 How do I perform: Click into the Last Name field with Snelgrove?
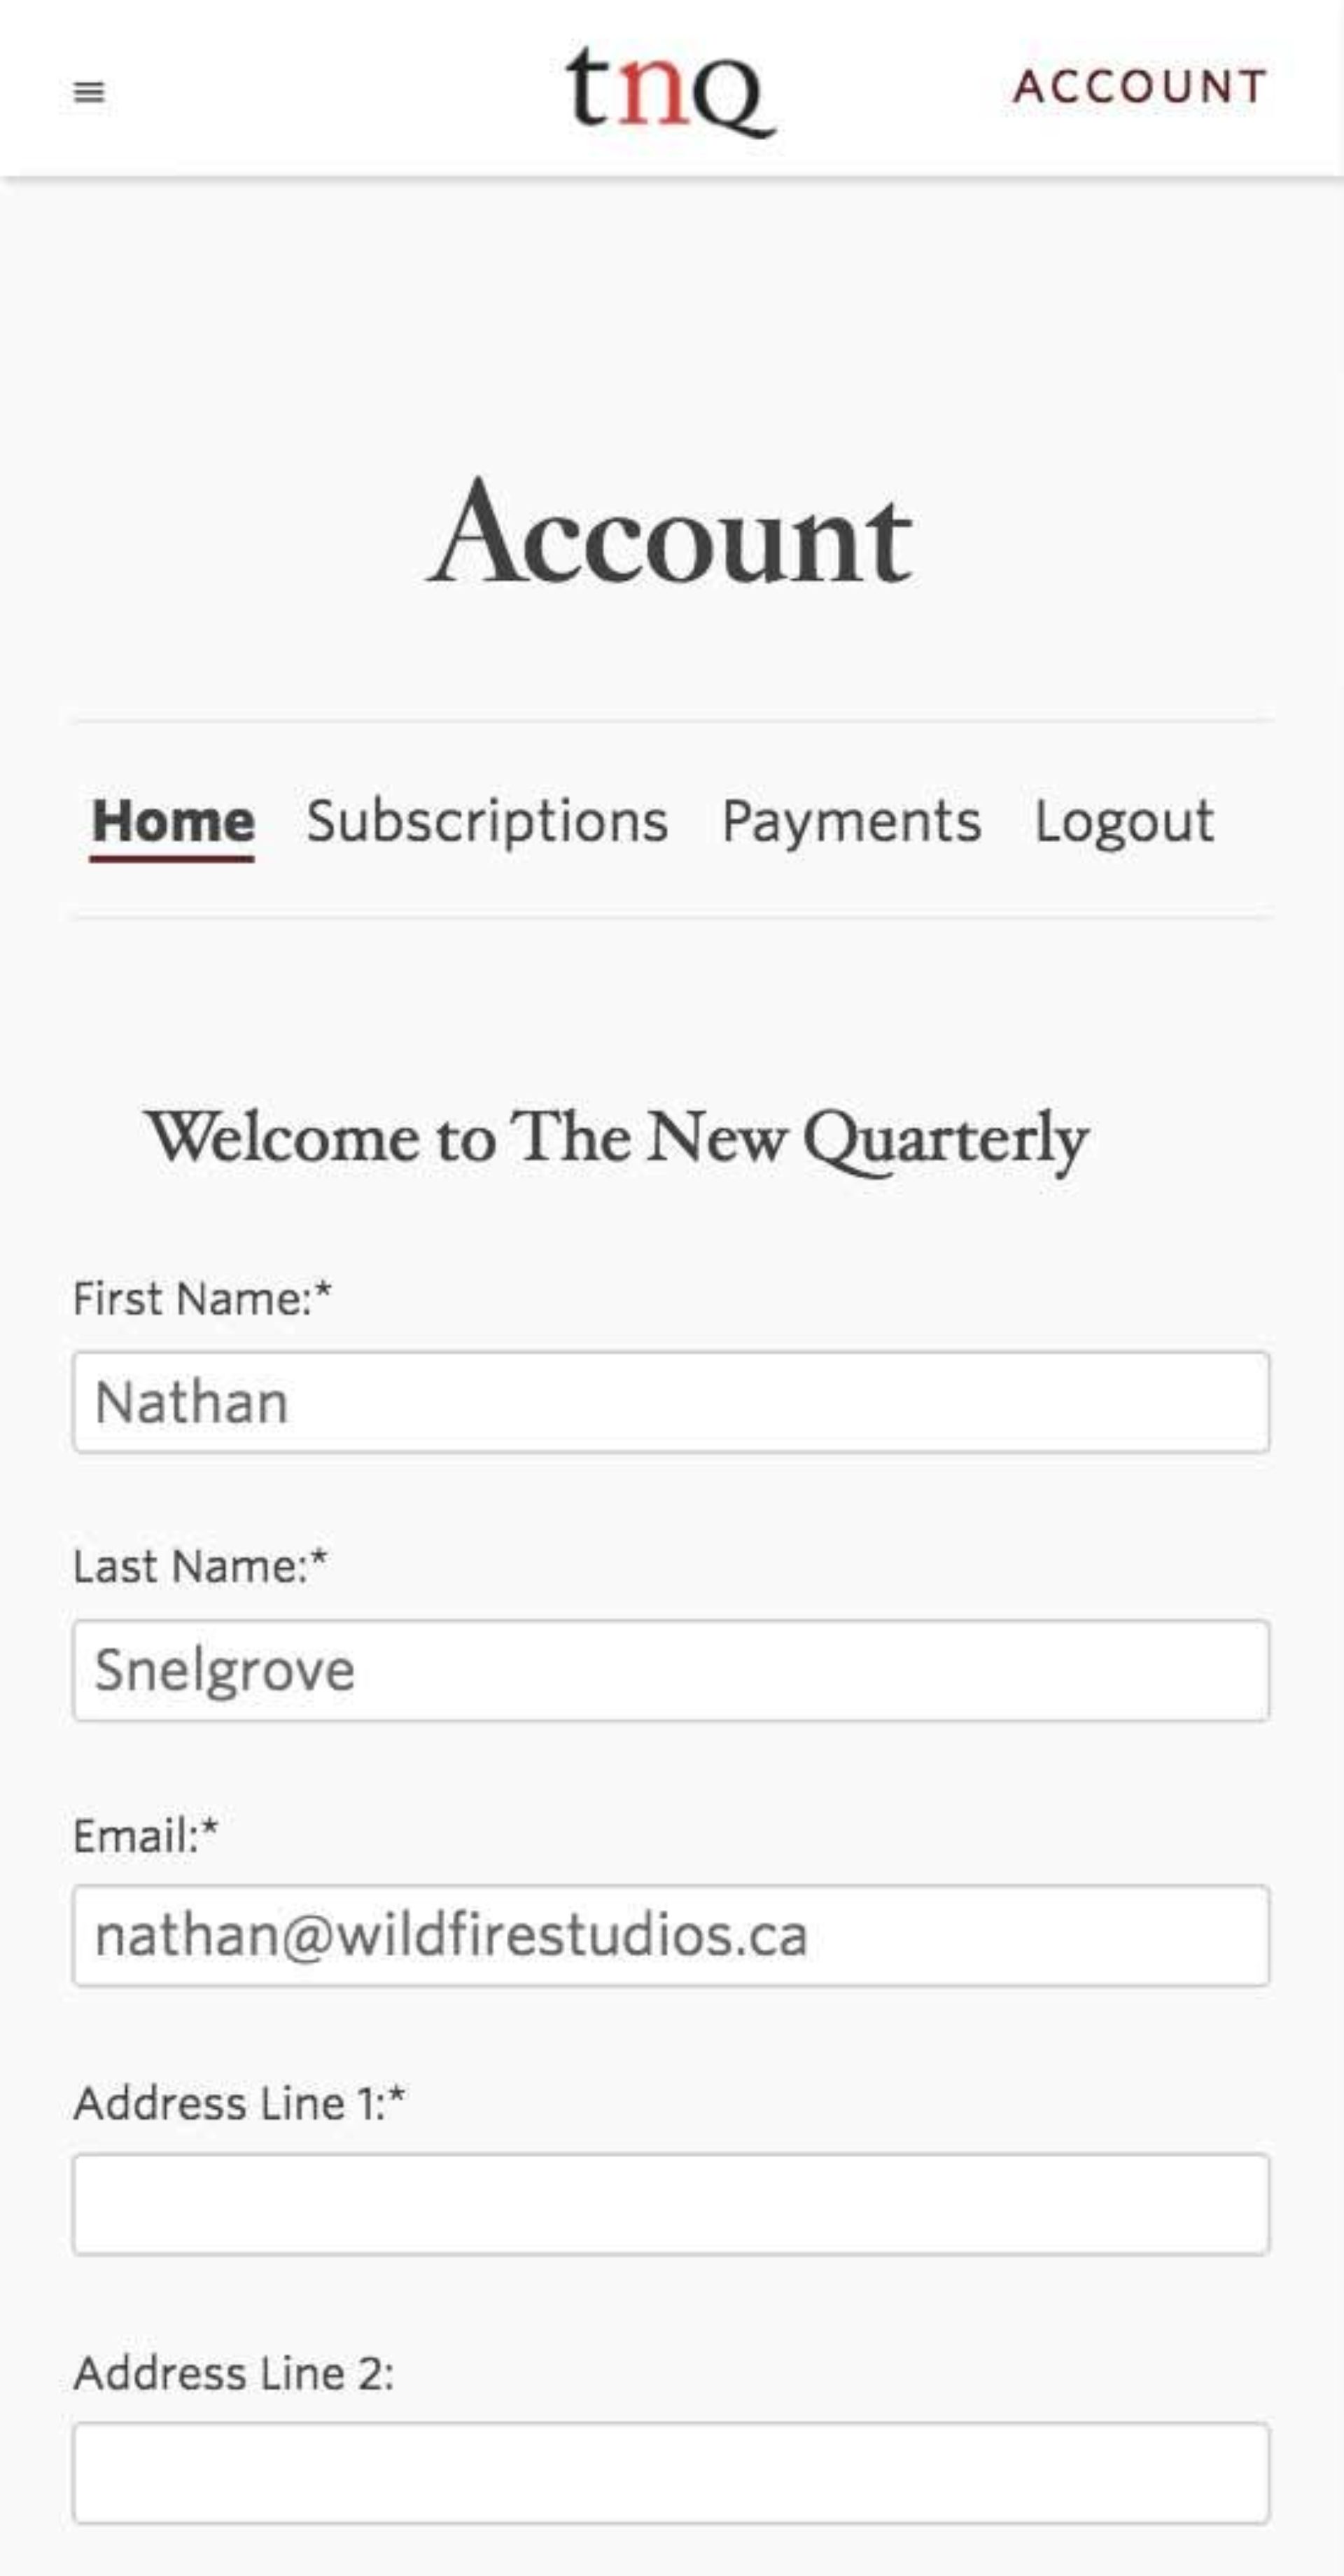tap(671, 1670)
